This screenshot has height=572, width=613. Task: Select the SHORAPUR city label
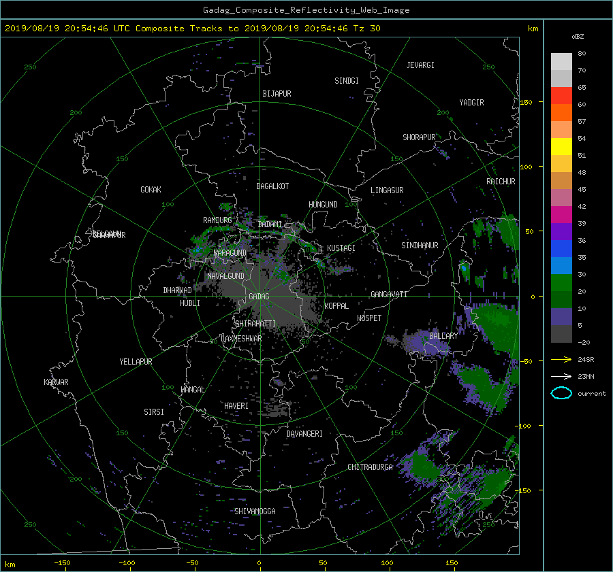pos(419,137)
